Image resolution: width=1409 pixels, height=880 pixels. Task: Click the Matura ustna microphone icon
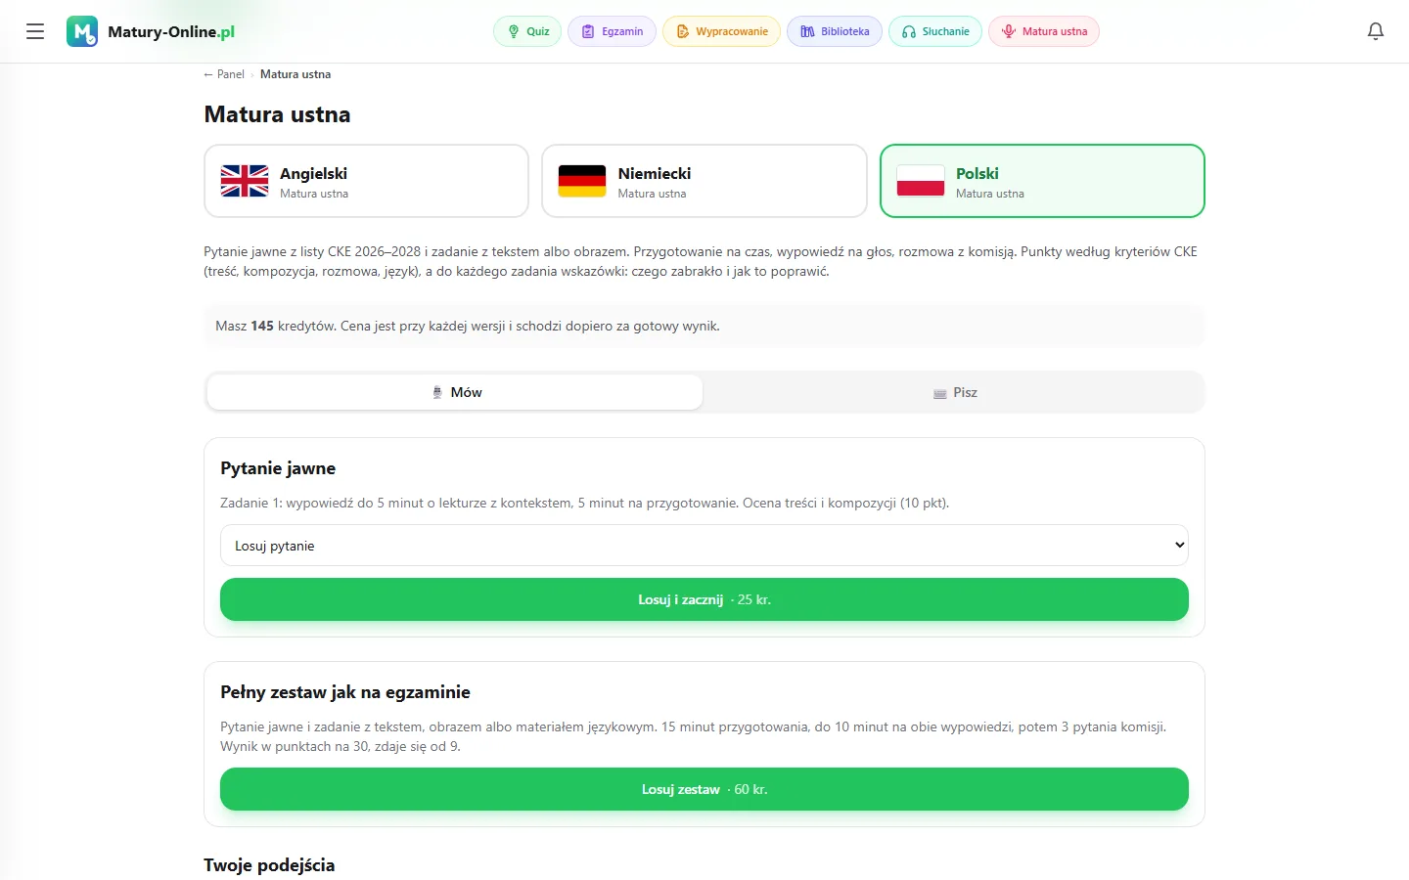pos(1009,31)
